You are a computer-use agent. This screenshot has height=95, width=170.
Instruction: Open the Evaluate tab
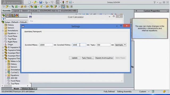34,11
